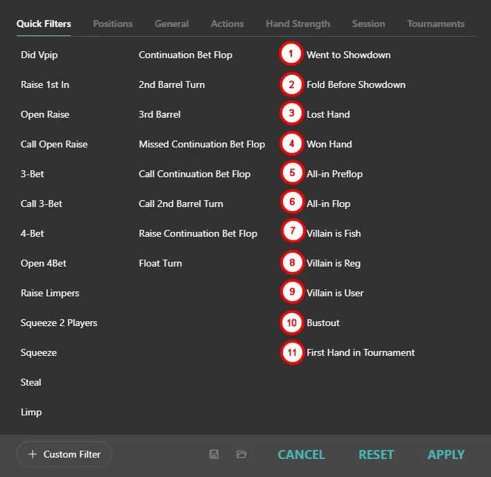Pick the Float Turn filter
This screenshot has width=491, height=477.
pos(160,263)
